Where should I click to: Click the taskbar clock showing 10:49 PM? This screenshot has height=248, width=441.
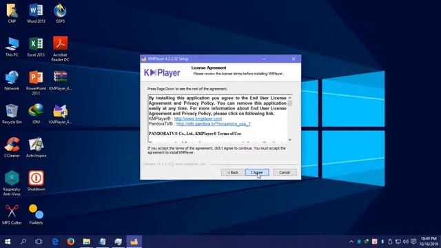pos(429,242)
